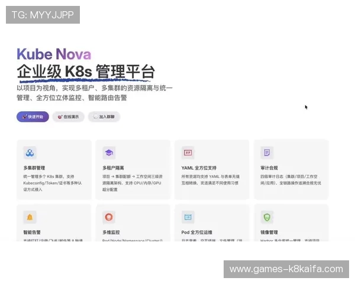Click the 审计合规 description text
Screen dimensions: 355x284
[291, 180]
